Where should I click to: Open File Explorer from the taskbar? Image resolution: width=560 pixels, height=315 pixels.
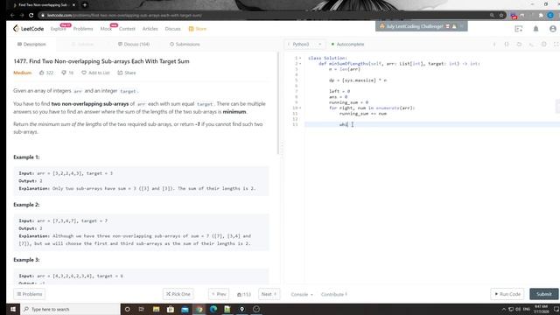[x=156, y=309]
